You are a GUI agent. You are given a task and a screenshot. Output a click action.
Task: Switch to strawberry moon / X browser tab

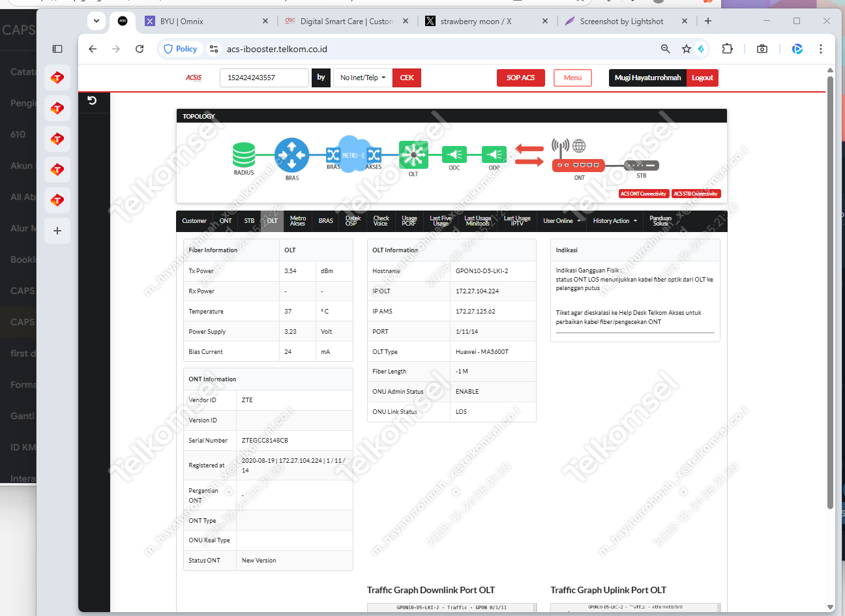[x=486, y=21]
